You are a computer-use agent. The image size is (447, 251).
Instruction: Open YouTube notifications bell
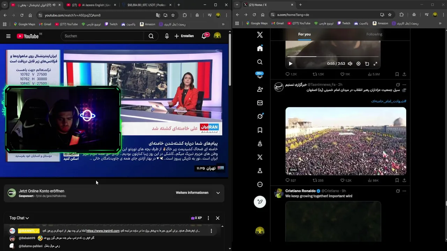pos(204,36)
